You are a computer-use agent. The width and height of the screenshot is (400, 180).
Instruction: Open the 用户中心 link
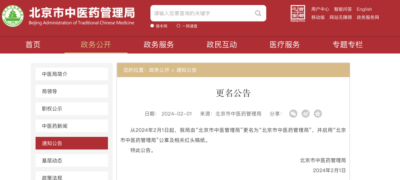(320, 9)
